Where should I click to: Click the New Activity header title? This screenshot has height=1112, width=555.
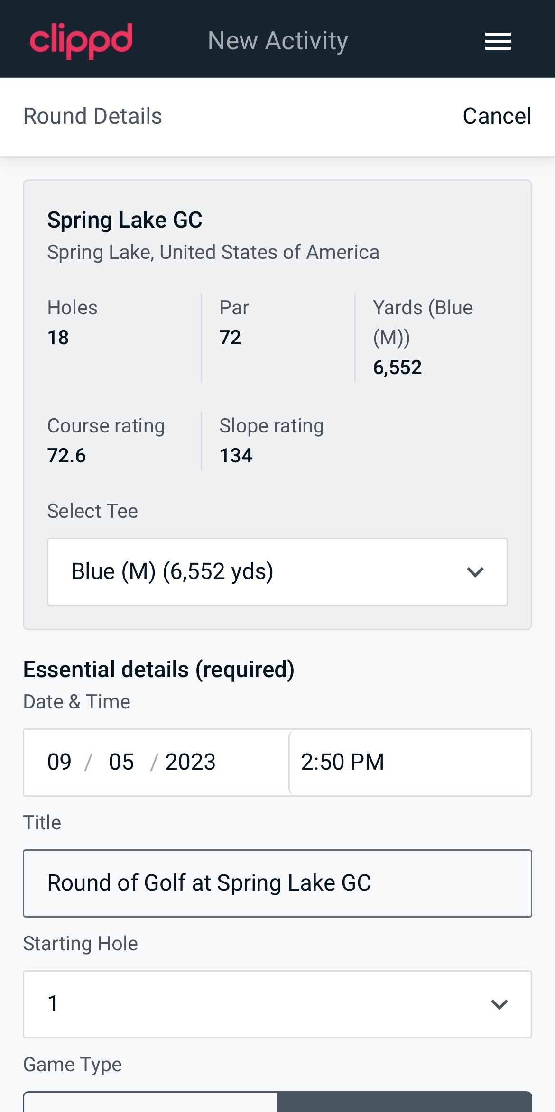click(278, 41)
